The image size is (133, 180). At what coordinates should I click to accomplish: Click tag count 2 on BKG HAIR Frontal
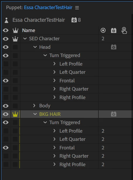click(103, 148)
